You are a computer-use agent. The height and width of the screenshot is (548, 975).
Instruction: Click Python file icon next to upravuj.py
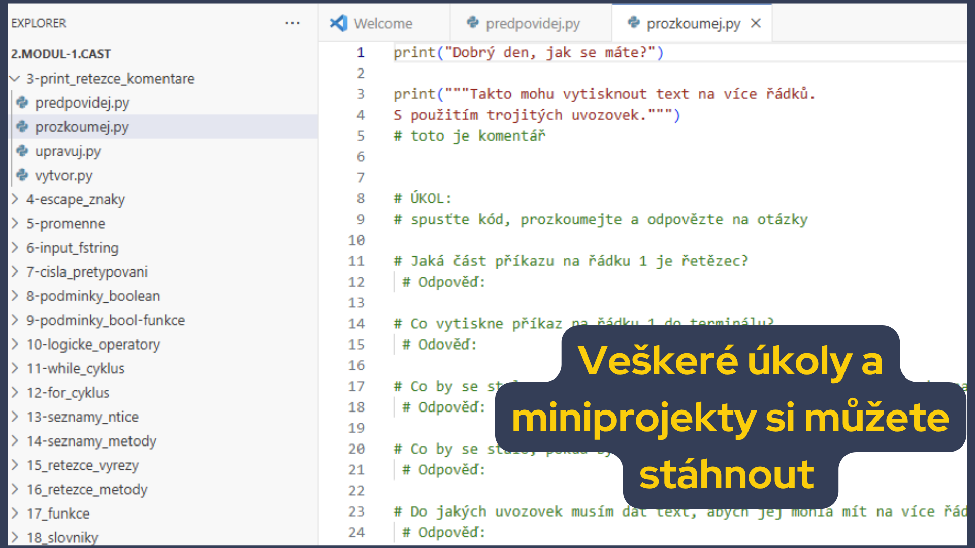(x=22, y=151)
